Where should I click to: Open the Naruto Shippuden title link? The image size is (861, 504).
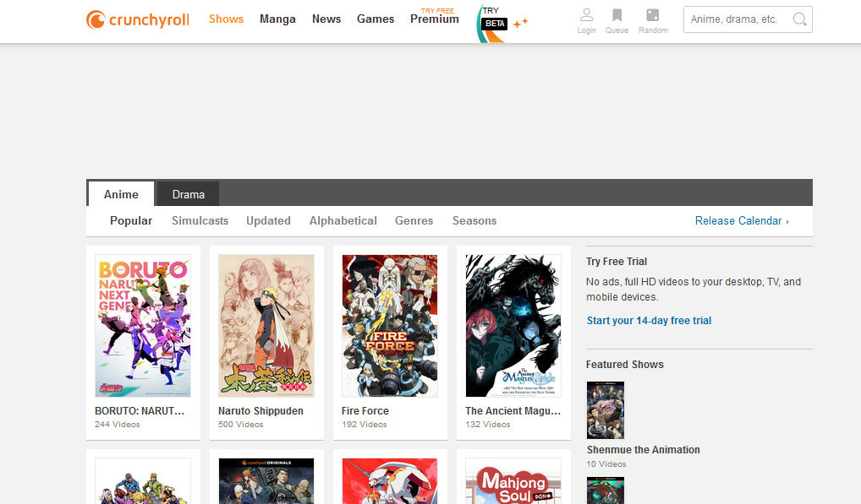[x=260, y=411]
